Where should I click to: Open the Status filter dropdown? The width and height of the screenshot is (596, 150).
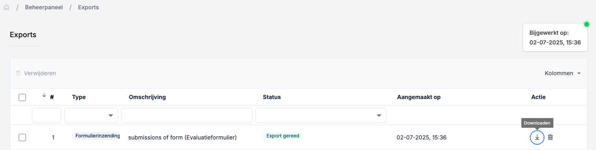coord(321,115)
